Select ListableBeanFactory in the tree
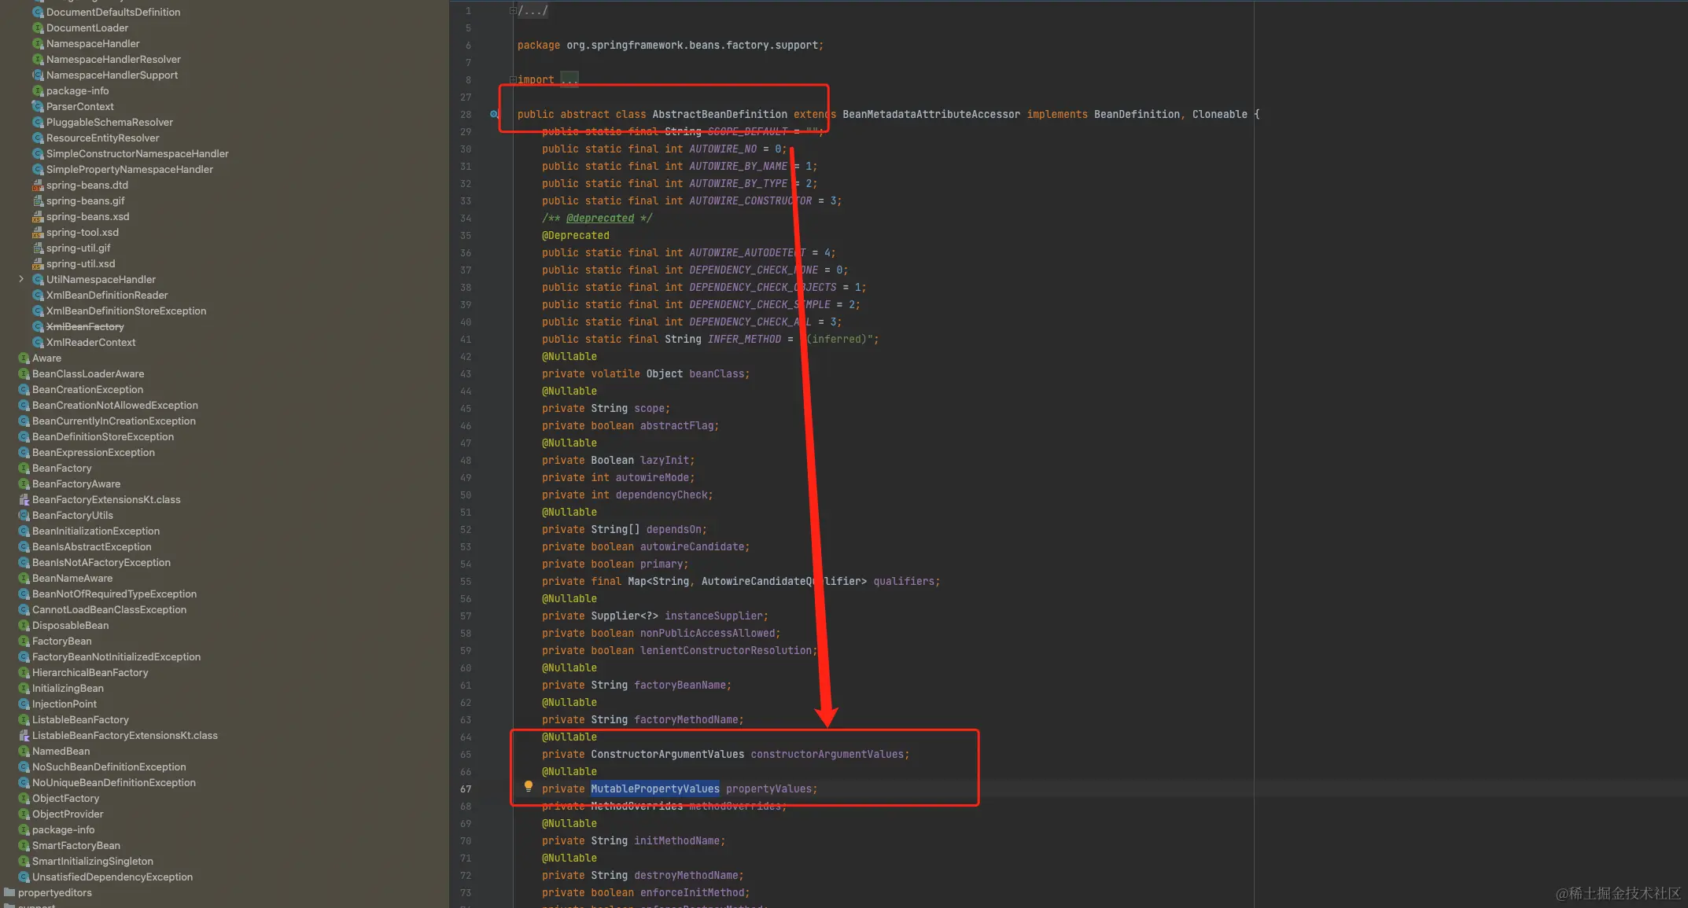The image size is (1688, 908). tap(80, 720)
